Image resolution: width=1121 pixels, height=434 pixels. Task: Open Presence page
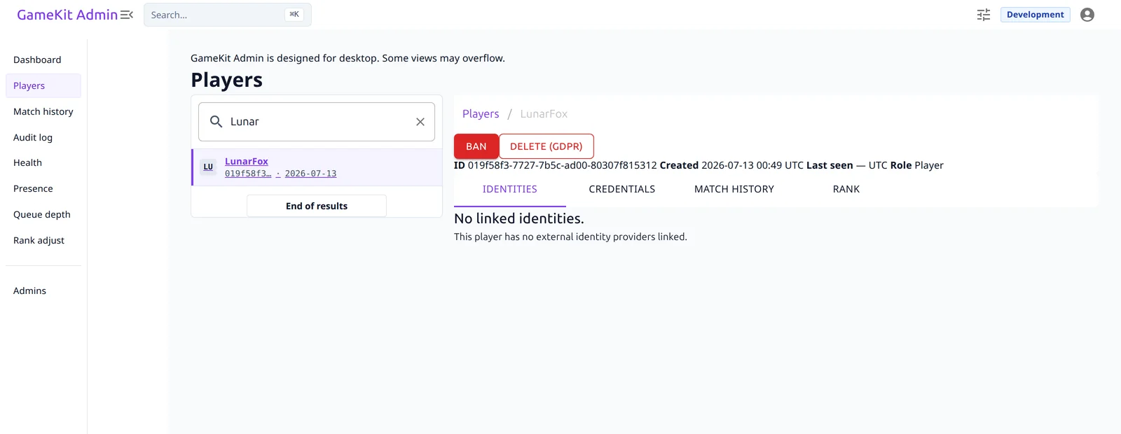pyautogui.click(x=43, y=188)
